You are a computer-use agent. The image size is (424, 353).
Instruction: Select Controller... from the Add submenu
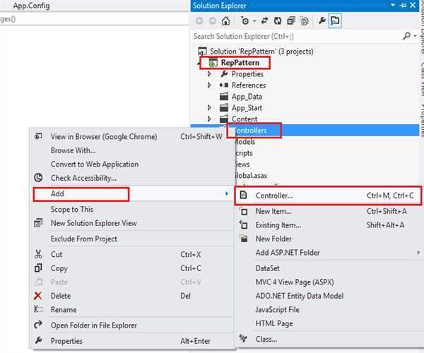(274, 196)
